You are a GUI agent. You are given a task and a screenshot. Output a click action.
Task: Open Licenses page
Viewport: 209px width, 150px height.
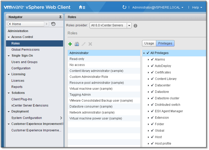click(18, 81)
